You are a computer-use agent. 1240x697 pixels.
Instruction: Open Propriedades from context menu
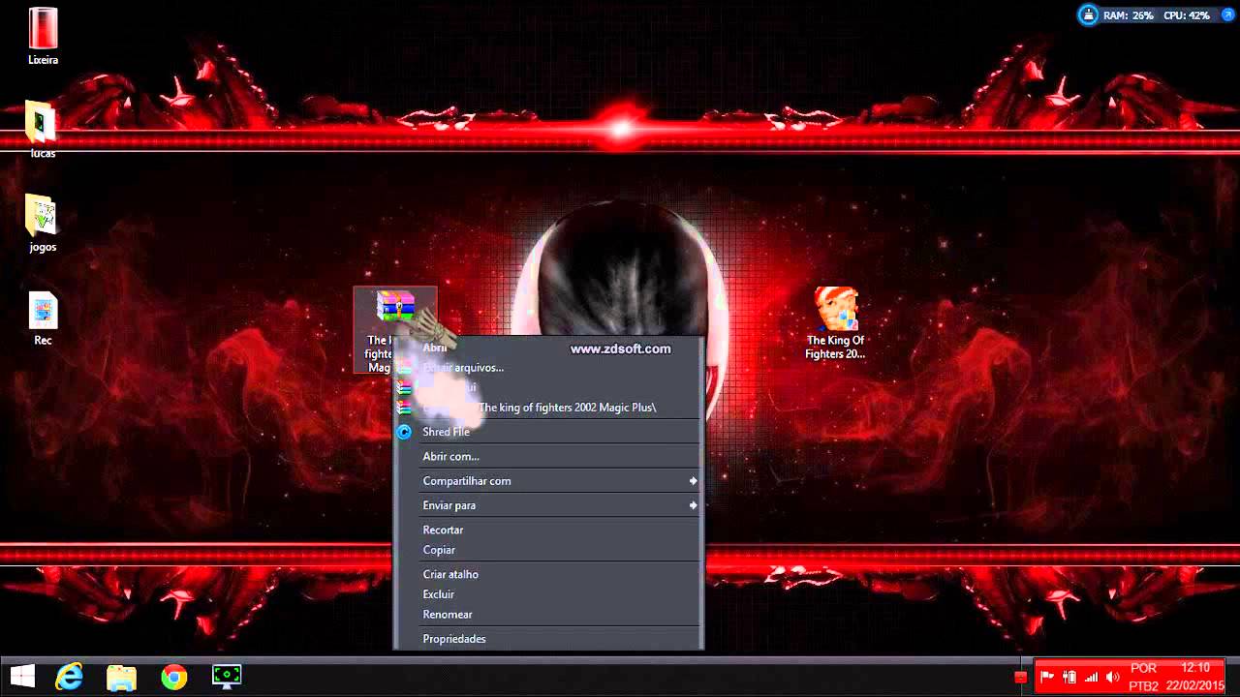point(548,639)
